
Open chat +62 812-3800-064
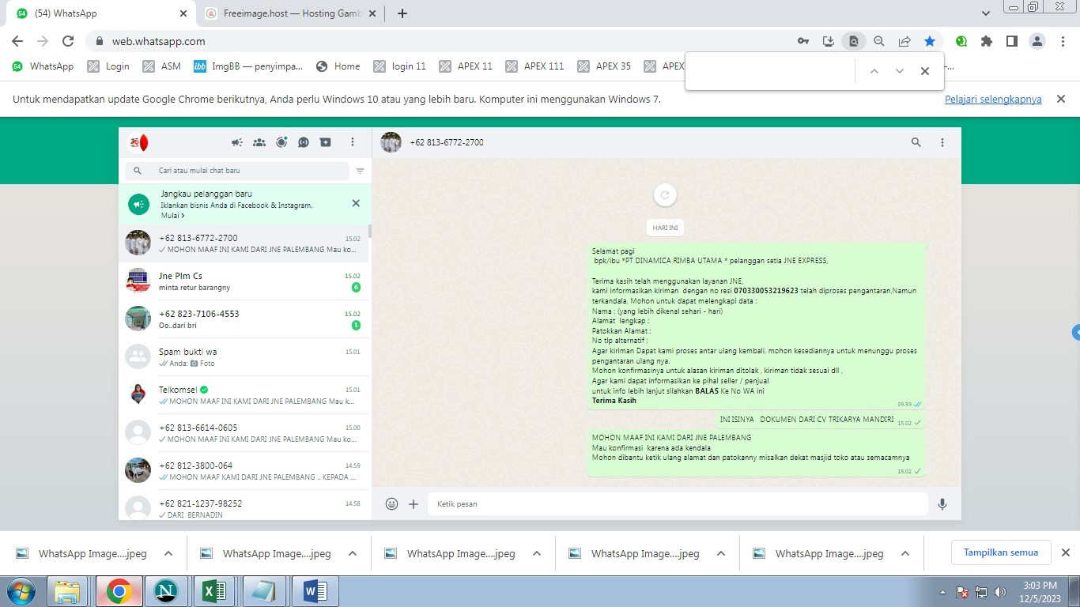click(244, 471)
